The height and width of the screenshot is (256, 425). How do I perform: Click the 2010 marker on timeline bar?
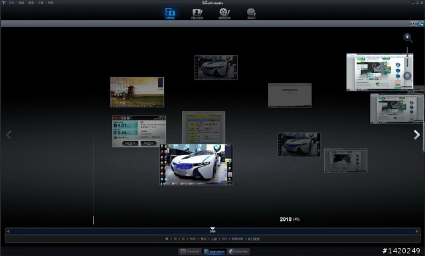point(212,230)
